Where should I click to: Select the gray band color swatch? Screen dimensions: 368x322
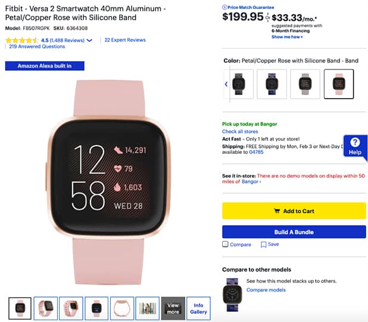click(305, 84)
